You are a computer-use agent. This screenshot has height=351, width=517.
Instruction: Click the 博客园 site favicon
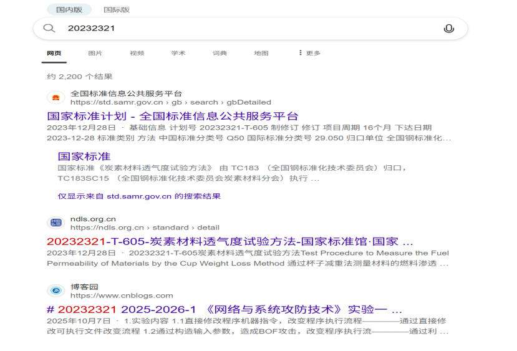tap(56, 291)
